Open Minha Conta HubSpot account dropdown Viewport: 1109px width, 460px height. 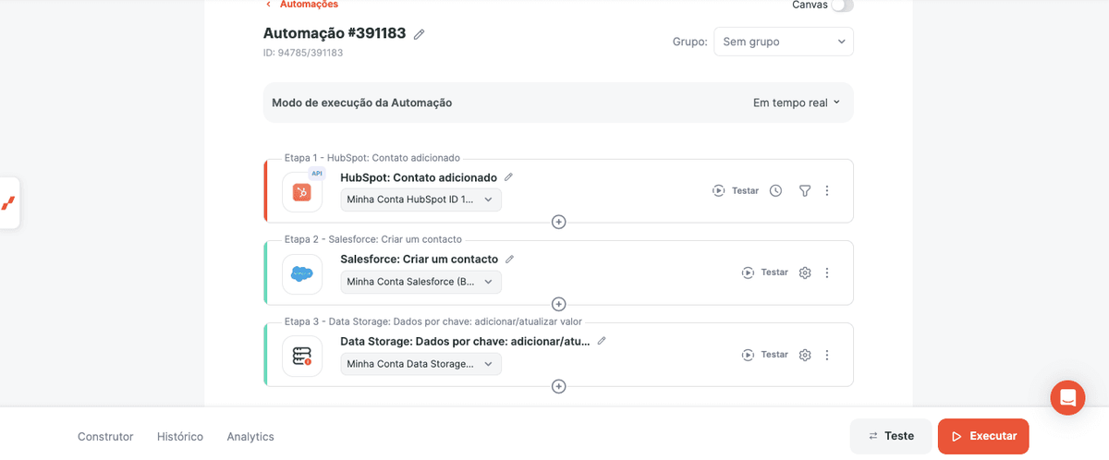(x=421, y=200)
